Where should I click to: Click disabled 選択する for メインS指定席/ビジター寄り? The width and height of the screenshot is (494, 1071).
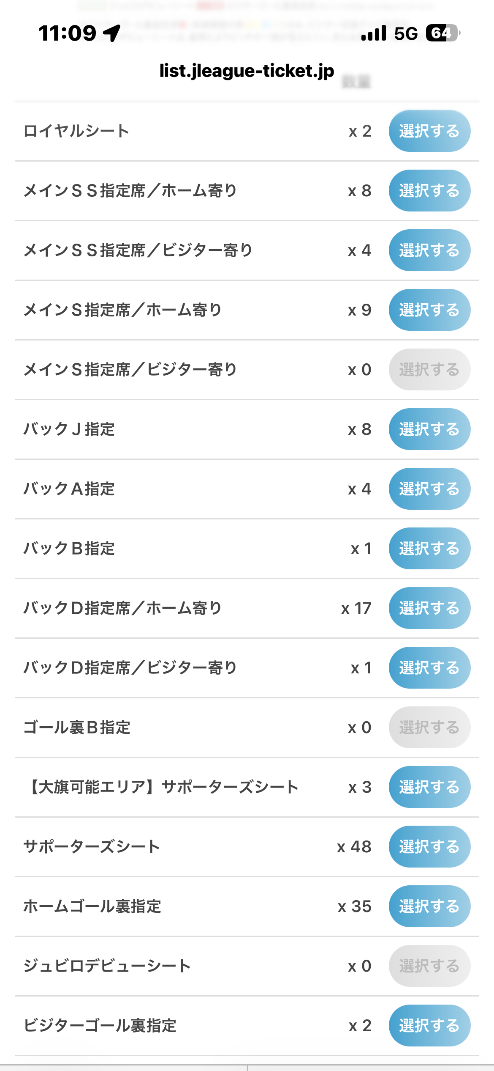point(429,370)
